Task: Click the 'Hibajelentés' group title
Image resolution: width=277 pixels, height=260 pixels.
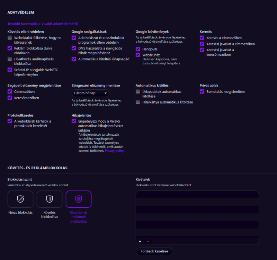Action: click(x=81, y=115)
